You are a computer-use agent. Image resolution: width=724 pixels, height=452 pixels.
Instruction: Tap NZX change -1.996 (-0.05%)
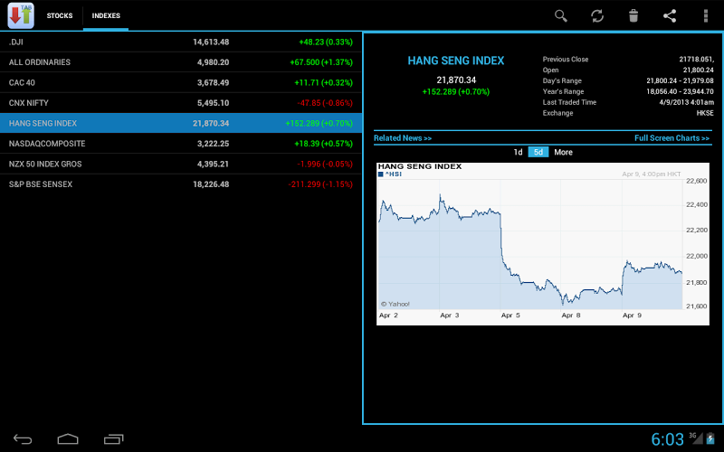(x=325, y=164)
